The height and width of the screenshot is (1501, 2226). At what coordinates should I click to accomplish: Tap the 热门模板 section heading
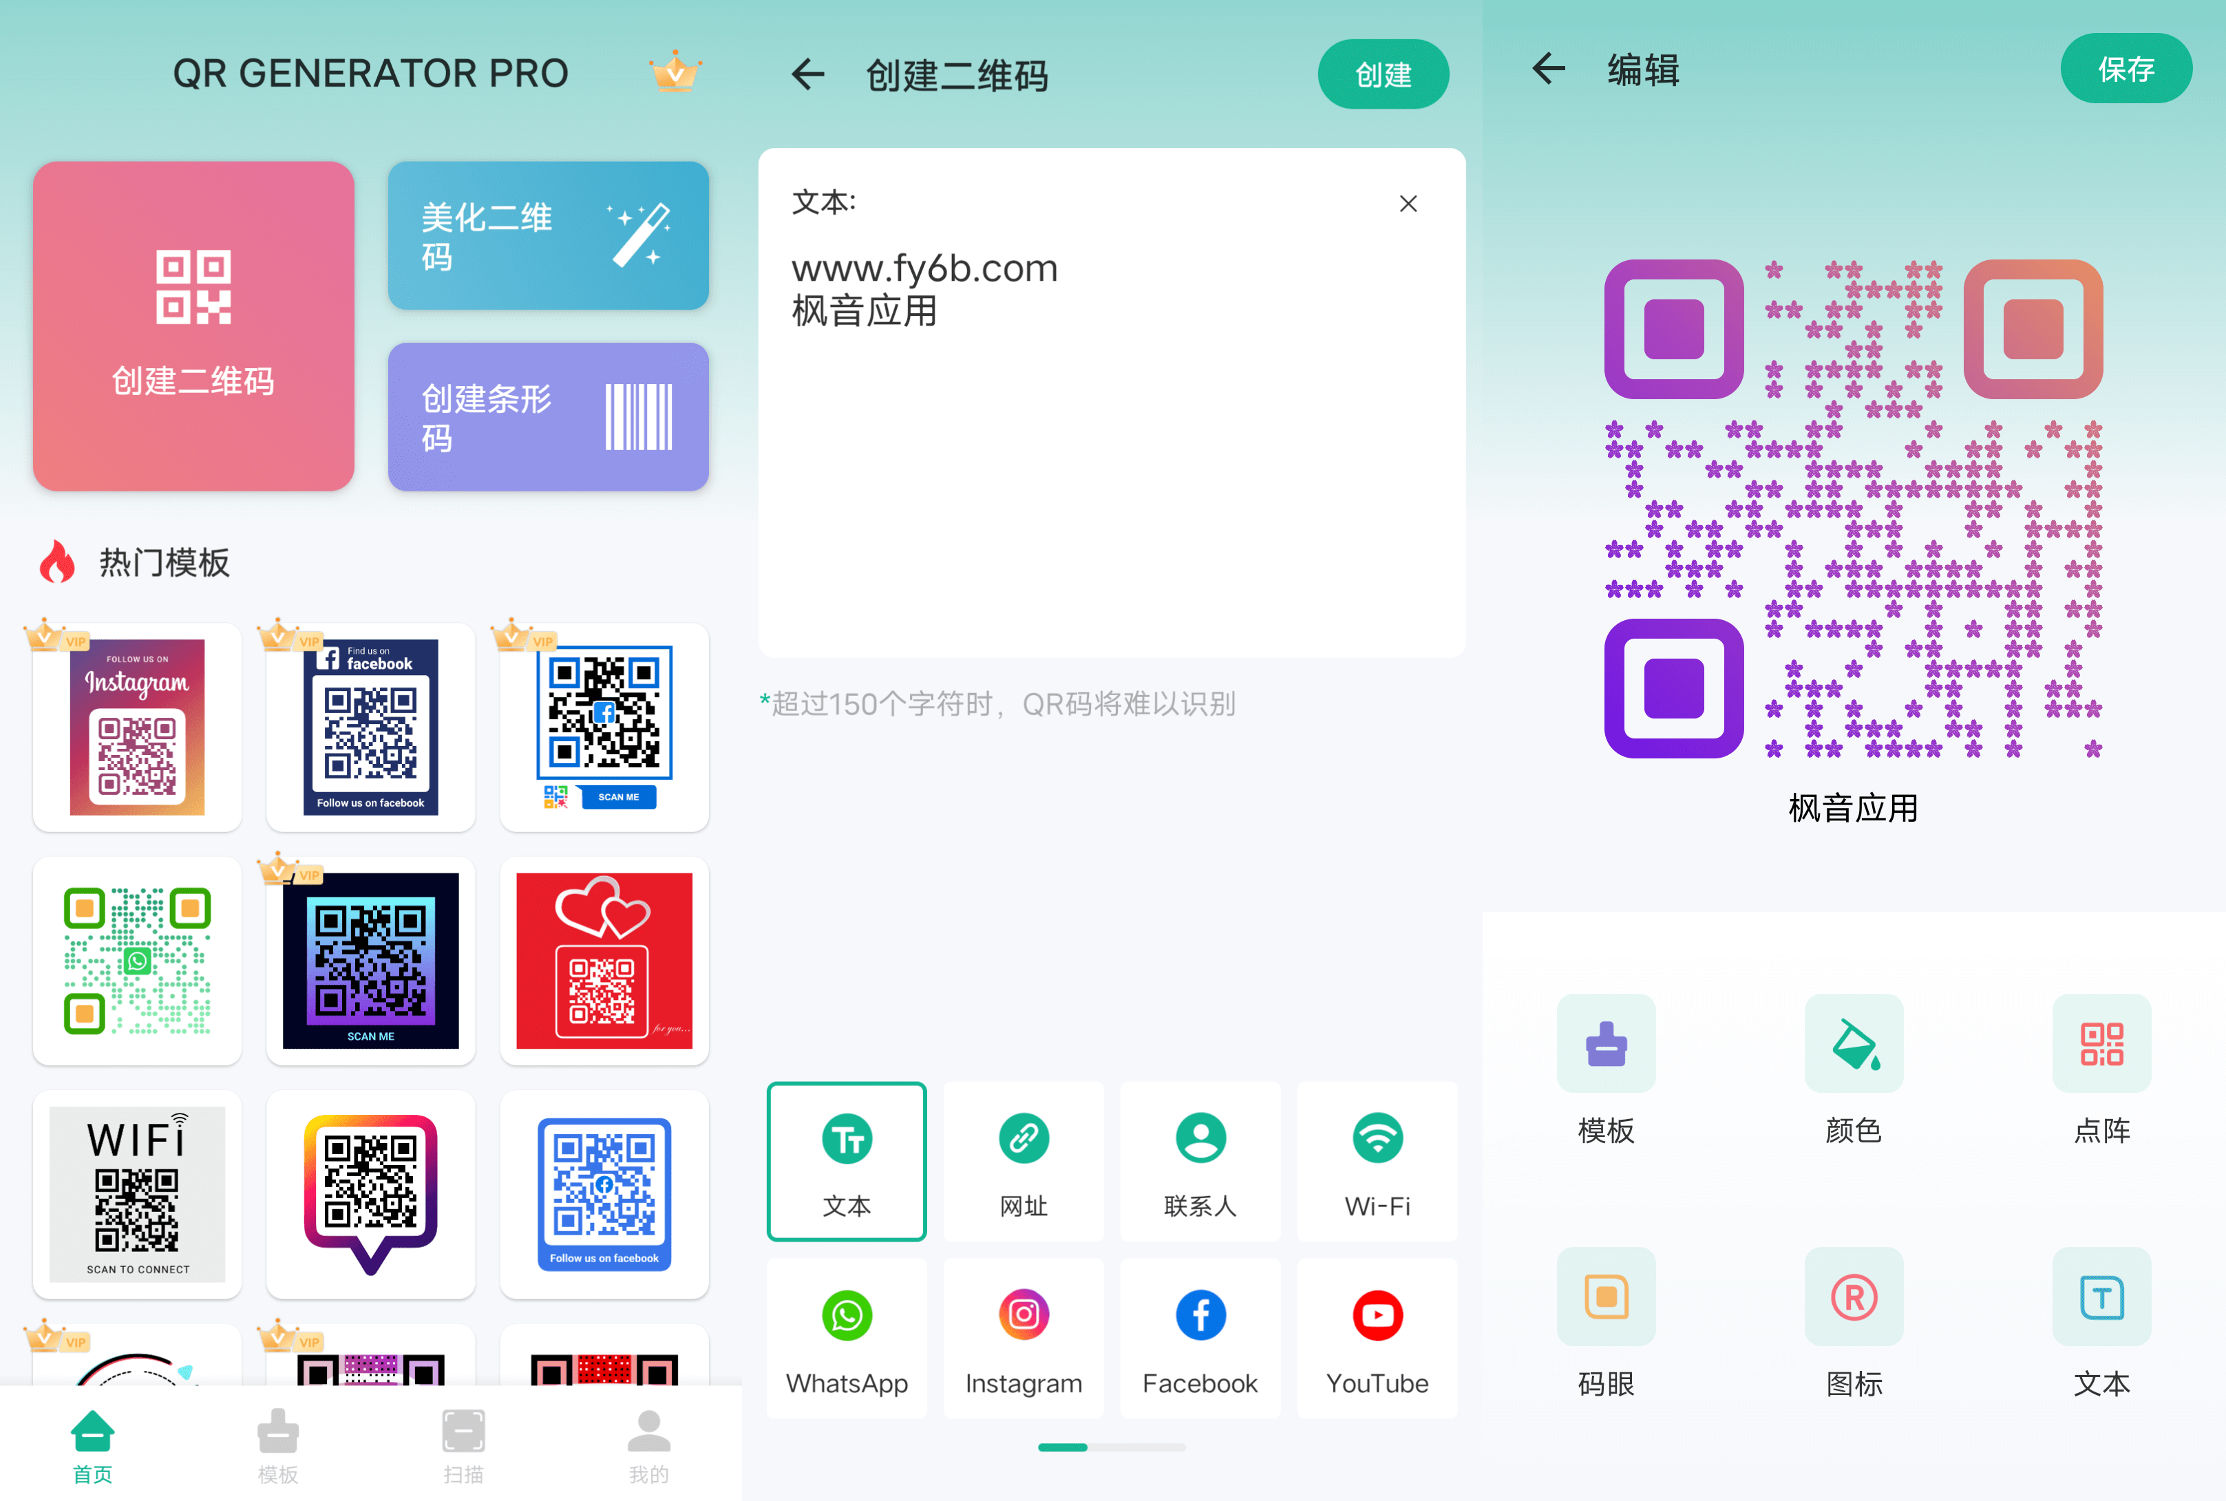click(x=165, y=563)
